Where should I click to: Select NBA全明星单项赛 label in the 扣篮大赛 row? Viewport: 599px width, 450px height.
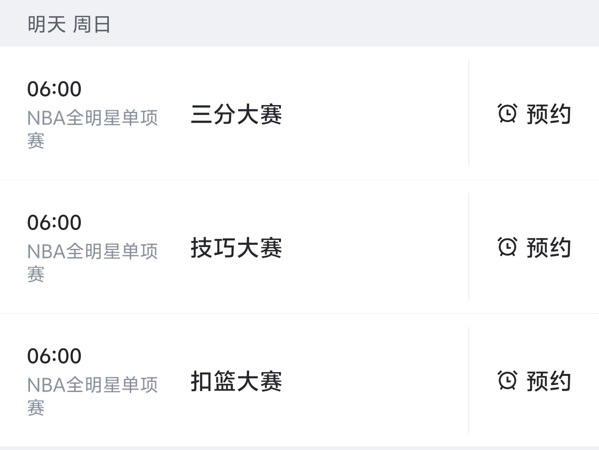(92, 386)
